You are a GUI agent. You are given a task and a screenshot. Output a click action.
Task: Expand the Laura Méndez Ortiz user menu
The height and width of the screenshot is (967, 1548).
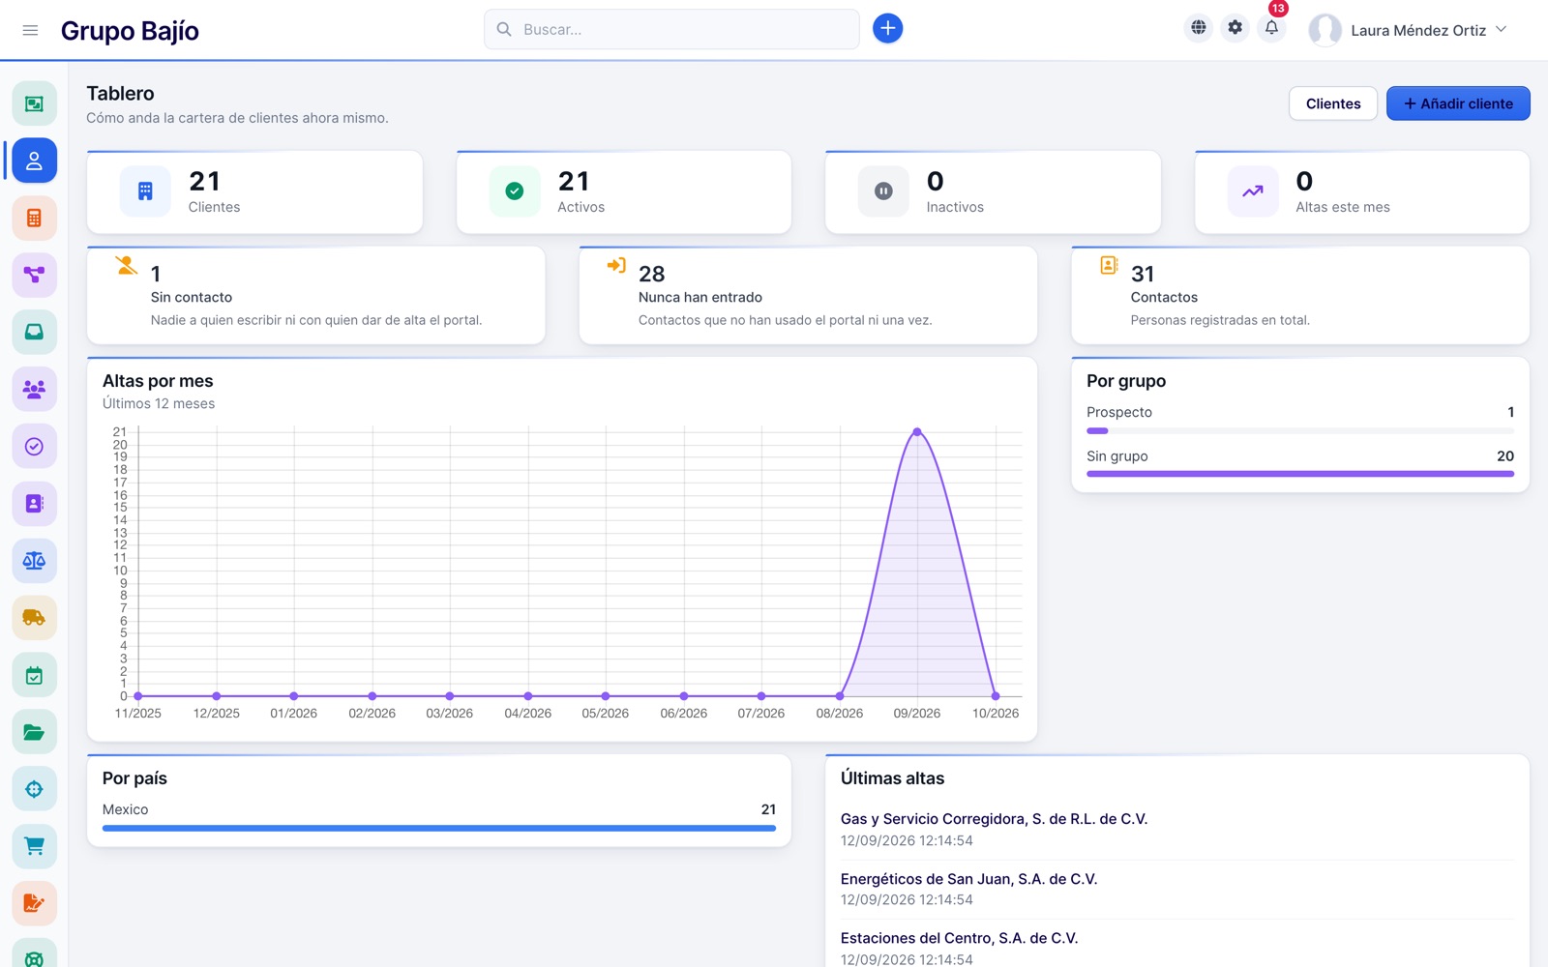[1408, 30]
